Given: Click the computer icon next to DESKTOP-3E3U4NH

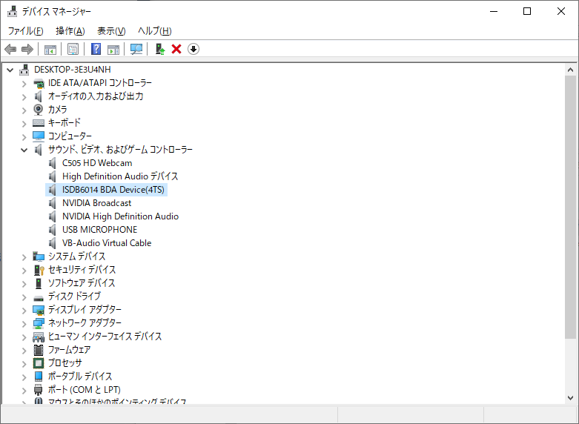Looking at the screenshot, I should coord(24,70).
